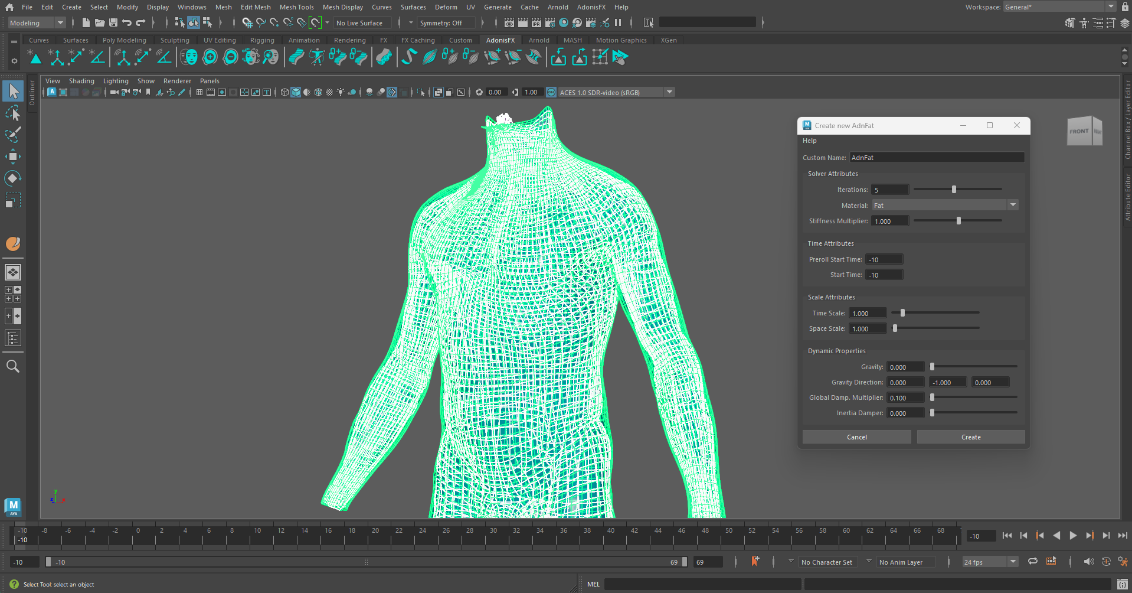Click play backwards on the timeline
The height and width of the screenshot is (593, 1132).
[1056, 536]
